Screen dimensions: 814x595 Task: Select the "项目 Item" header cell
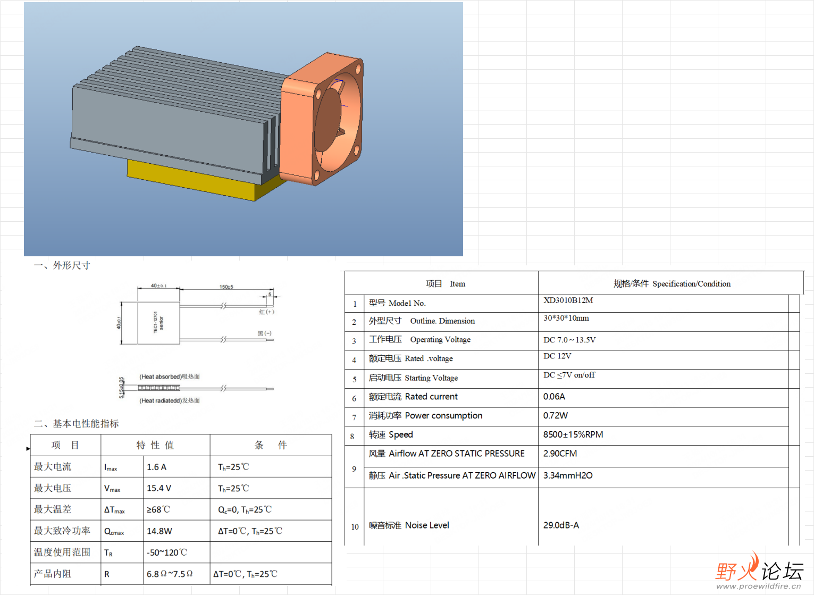441,283
